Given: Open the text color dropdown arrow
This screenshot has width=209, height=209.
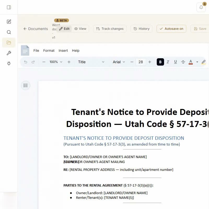Looking at the screenshot, I should point(197,62).
